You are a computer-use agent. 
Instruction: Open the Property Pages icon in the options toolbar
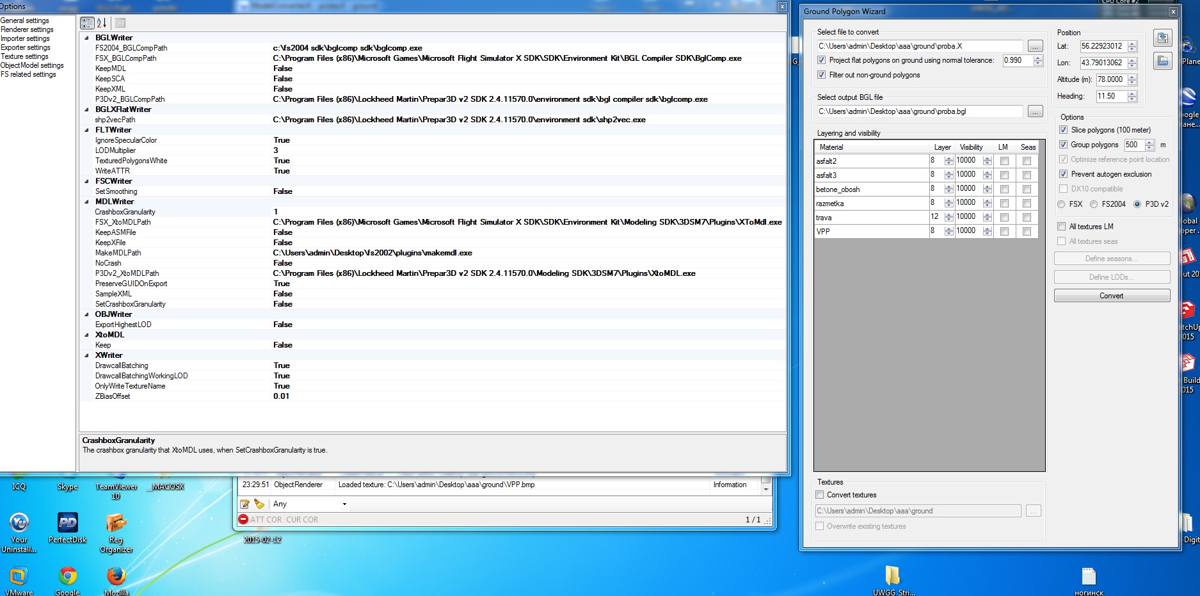tap(120, 23)
